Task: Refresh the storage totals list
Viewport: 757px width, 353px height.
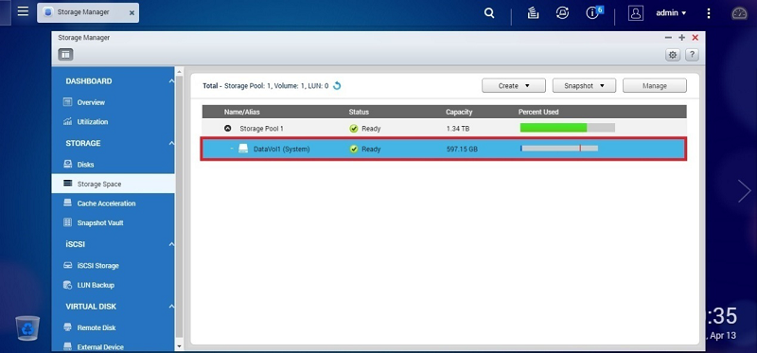Action: point(337,86)
